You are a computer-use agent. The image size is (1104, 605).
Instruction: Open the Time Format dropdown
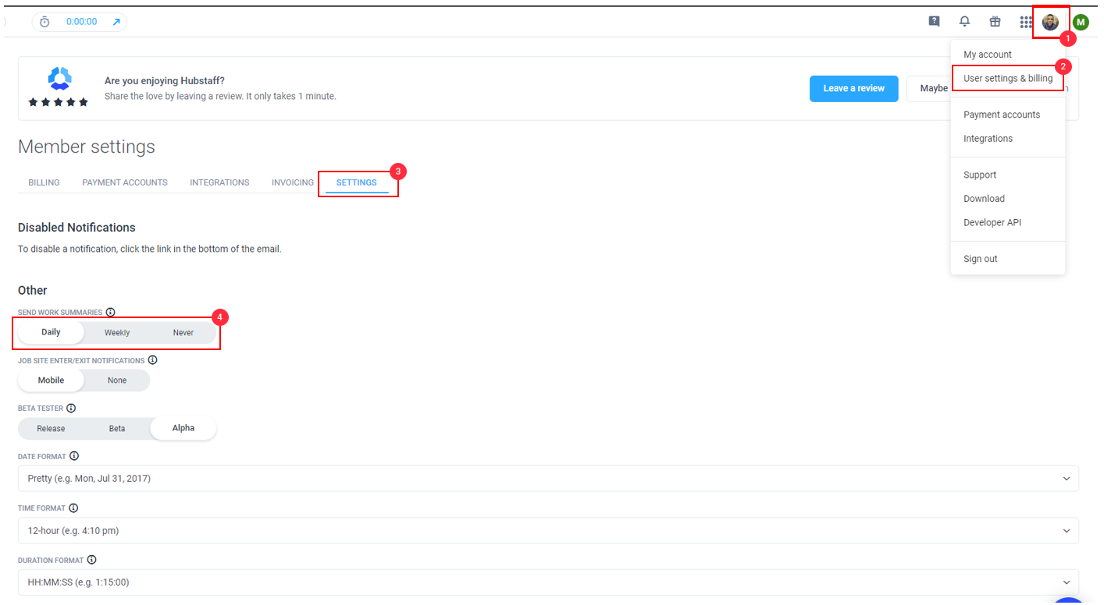click(x=548, y=531)
